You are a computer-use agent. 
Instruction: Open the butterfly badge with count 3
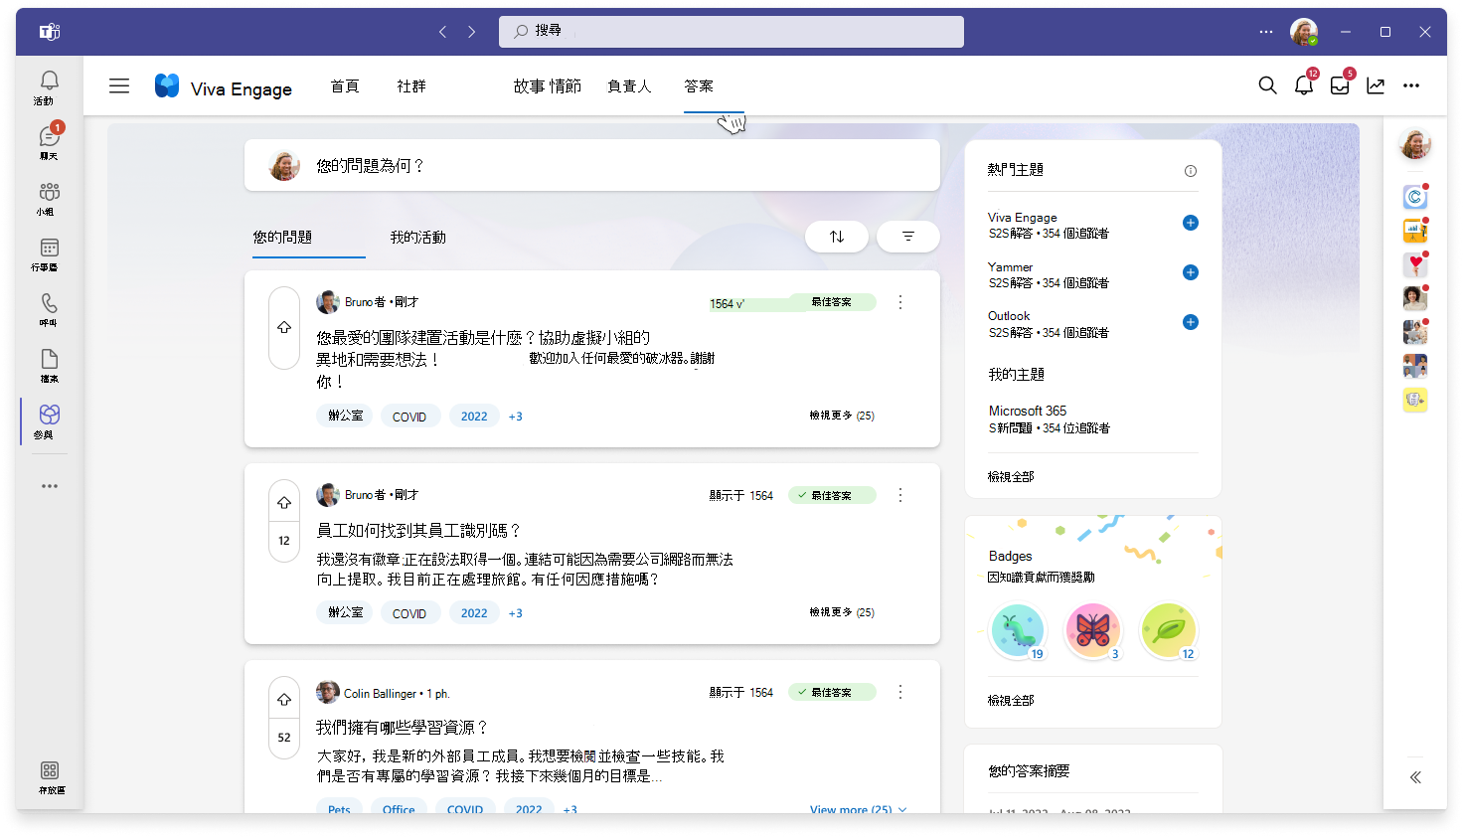pos(1093,630)
